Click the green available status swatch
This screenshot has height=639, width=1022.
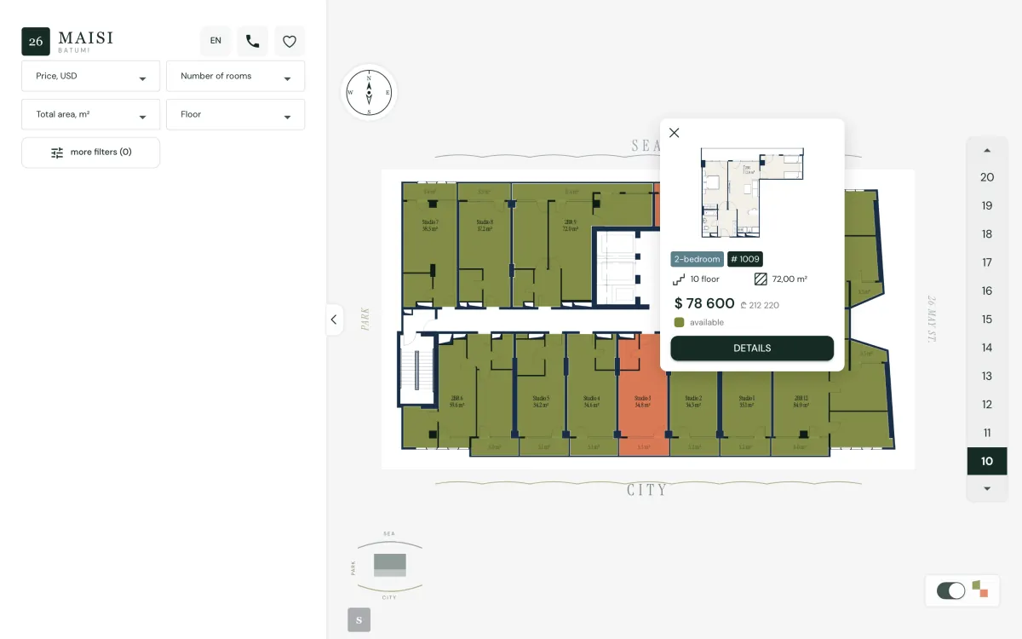pyautogui.click(x=679, y=322)
